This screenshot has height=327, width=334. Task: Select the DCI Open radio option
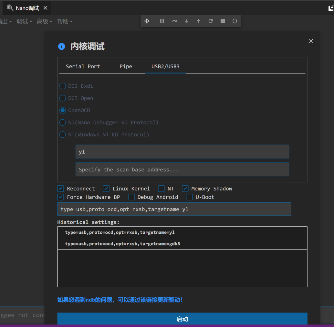63,98
